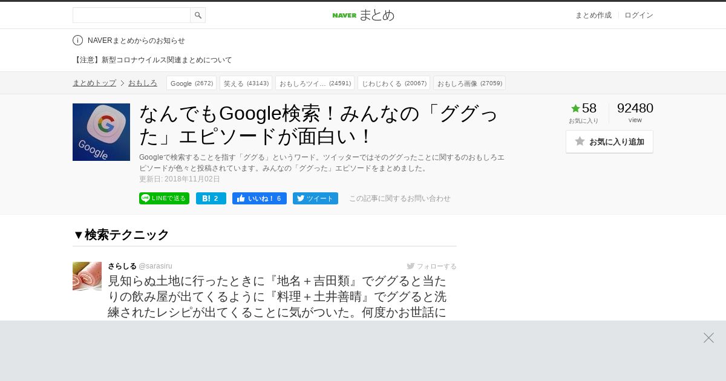Open the NAVER まとめ logo home link
The width and height of the screenshot is (726, 381).
(363, 15)
